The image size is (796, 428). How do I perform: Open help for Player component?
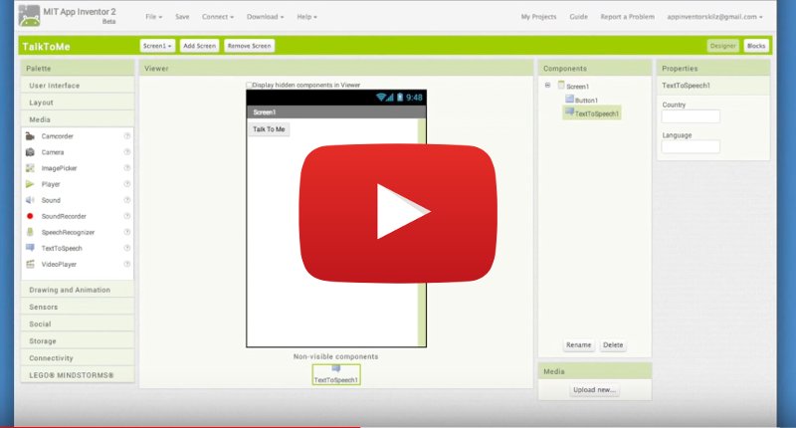click(x=127, y=184)
